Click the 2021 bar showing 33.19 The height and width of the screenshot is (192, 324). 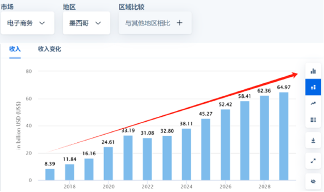[x=128, y=158]
